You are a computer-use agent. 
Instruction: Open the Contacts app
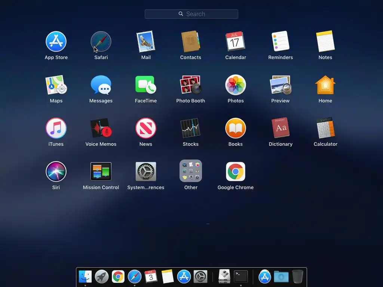[190, 41]
